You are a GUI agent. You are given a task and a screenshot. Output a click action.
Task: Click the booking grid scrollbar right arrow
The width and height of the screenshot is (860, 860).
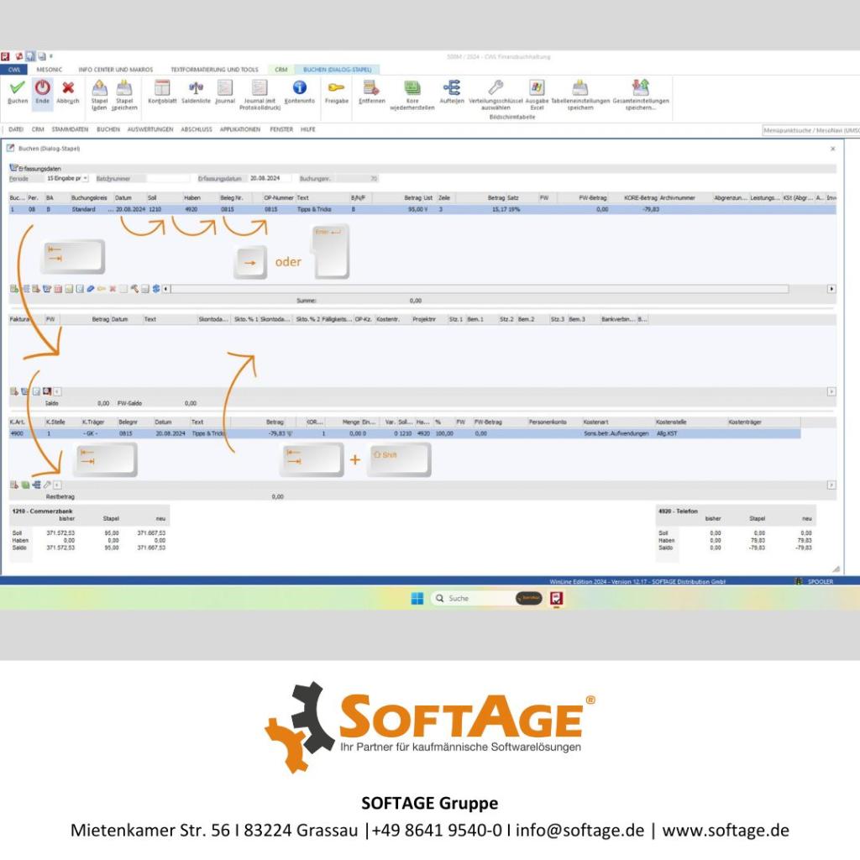(831, 289)
